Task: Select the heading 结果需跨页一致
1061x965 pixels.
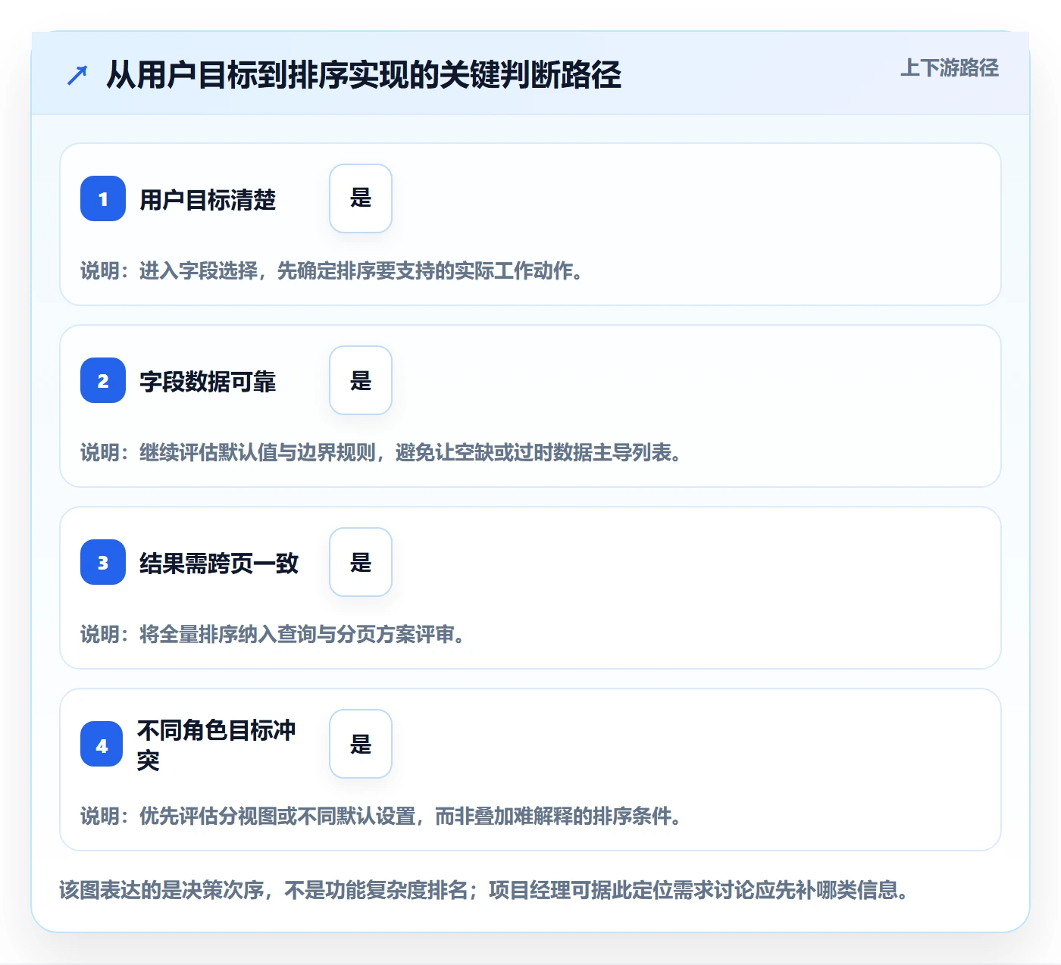Action: (219, 564)
